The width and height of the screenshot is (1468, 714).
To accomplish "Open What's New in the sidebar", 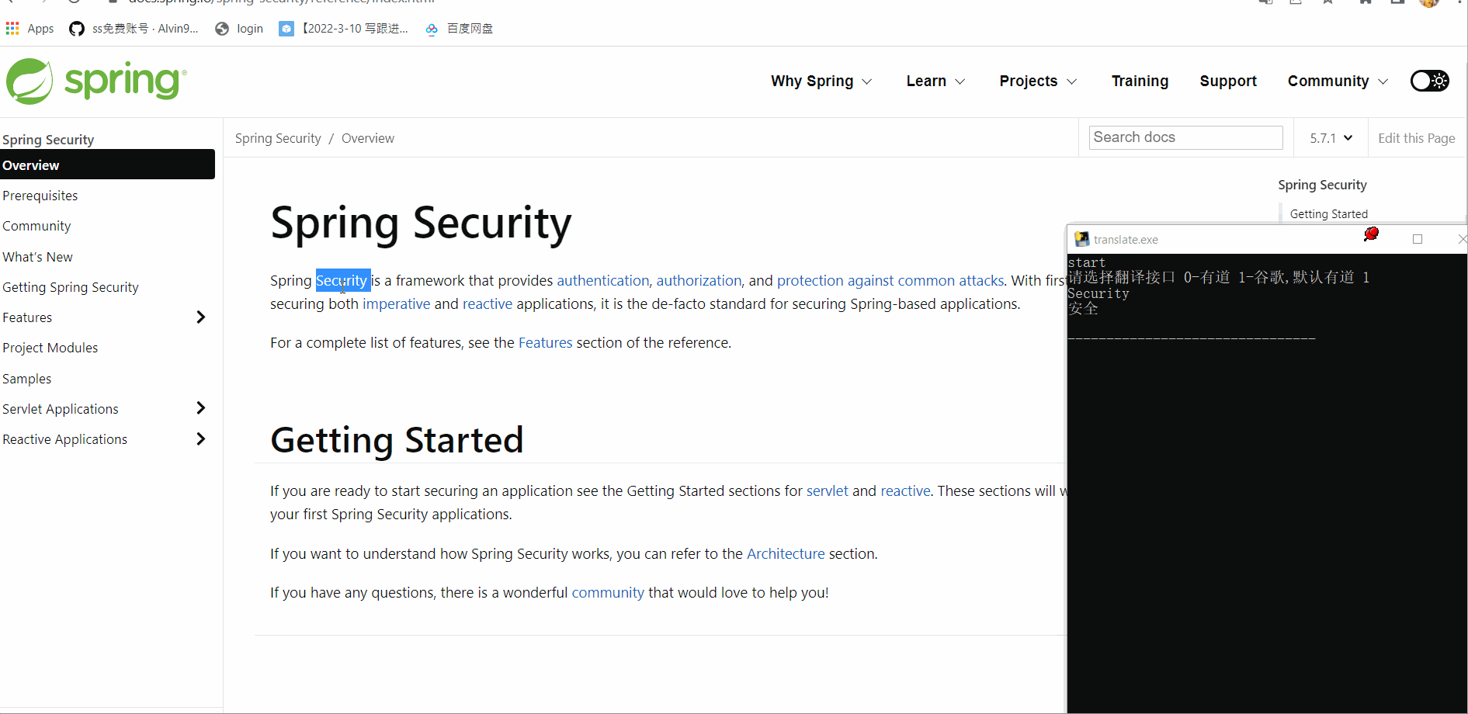I will coord(37,257).
